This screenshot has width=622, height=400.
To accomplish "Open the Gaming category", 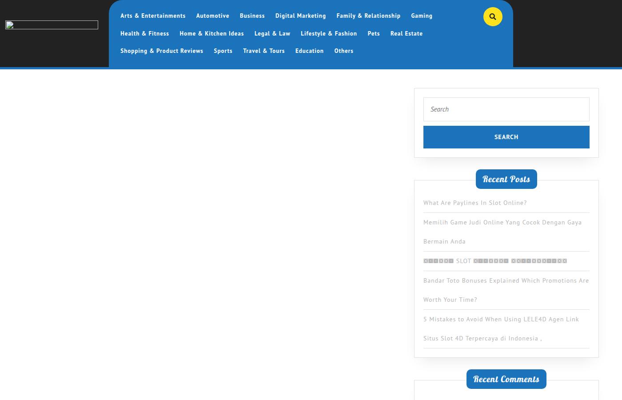I will click(x=422, y=16).
